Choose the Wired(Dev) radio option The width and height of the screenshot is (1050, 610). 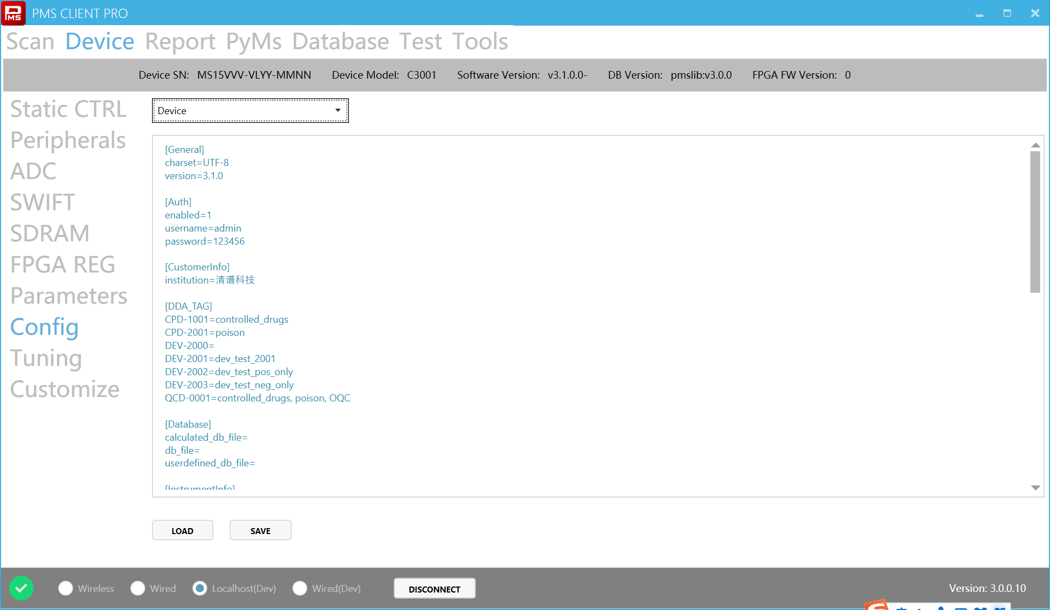point(300,588)
